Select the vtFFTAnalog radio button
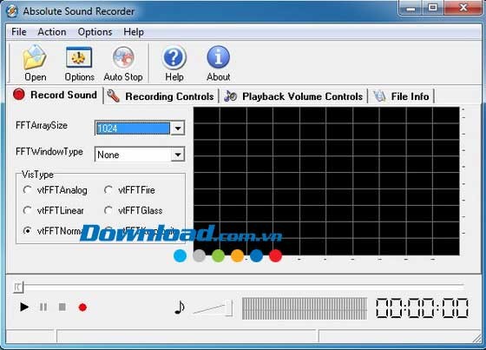486x350 pixels. (x=27, y=190)
